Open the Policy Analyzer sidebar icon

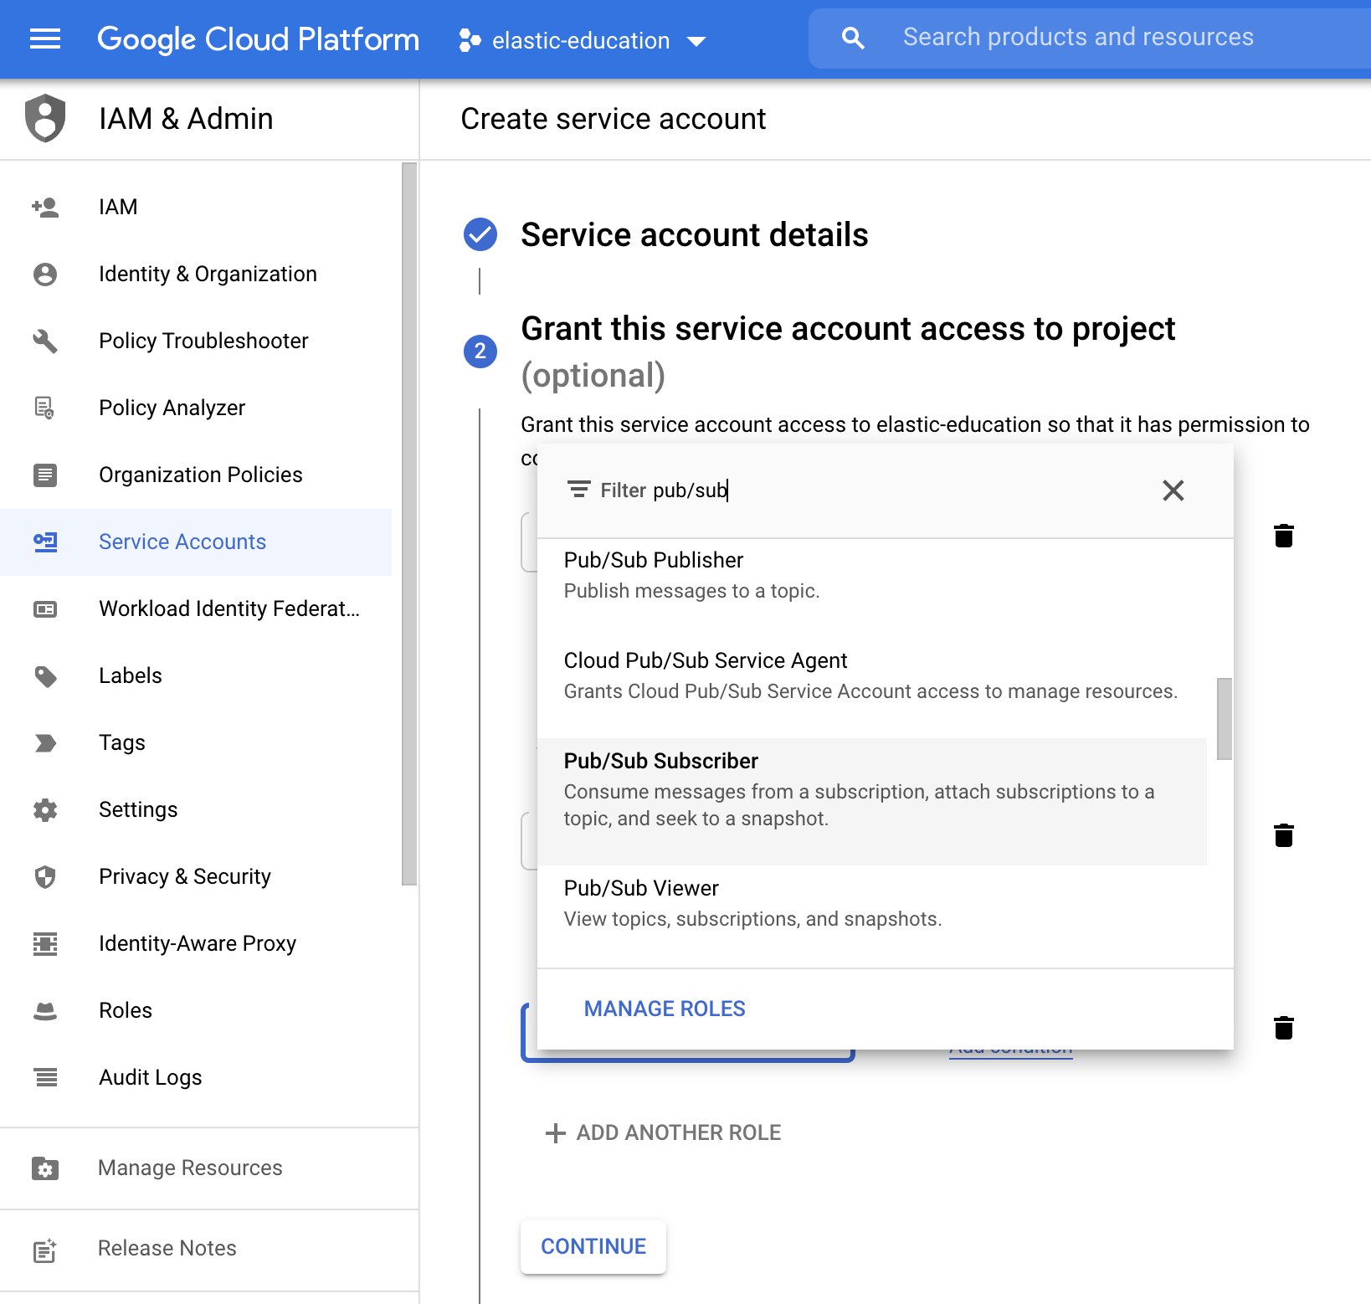[44, 408]
